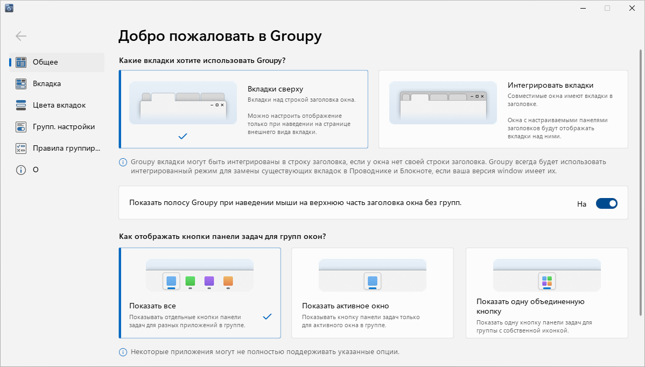Viewport: 645px width, 367px height.
Task: Click the Правила группировки checklist icon
Action: pyautogui.click(x=20, y=149)
